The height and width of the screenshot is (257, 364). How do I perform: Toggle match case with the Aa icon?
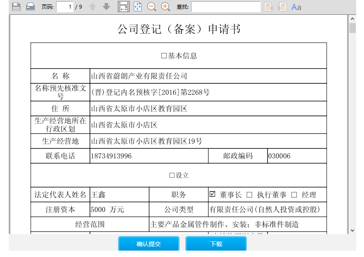pyautogui.click(x=297, y=7)
